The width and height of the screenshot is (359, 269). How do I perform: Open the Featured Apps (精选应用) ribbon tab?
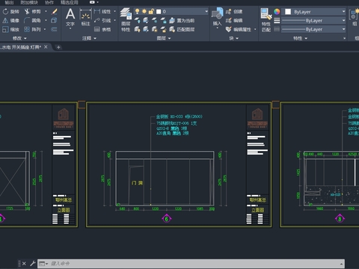pos(70,2)
